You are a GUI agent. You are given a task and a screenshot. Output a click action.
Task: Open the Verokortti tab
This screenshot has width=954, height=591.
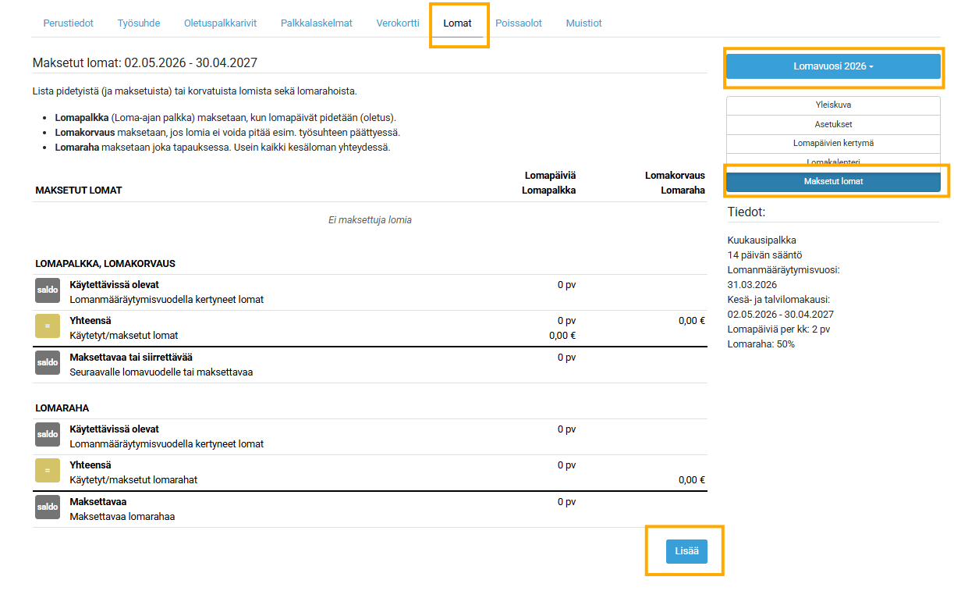[398, 23]
